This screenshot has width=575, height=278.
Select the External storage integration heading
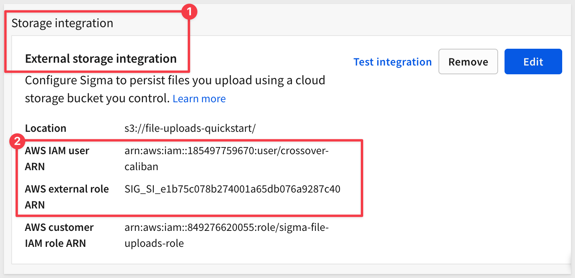point(101,59)
